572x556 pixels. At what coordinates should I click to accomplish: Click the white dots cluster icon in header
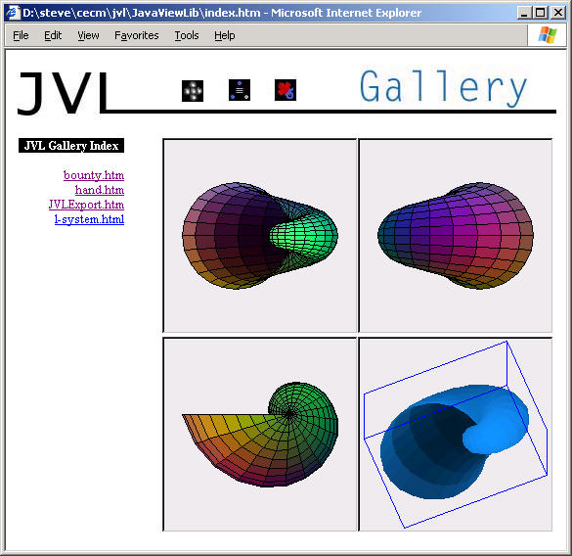point(193,91)
